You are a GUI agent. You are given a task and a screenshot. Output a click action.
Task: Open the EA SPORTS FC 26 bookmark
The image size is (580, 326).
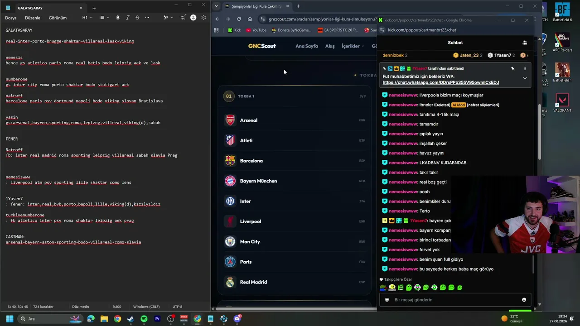[338, 30]
